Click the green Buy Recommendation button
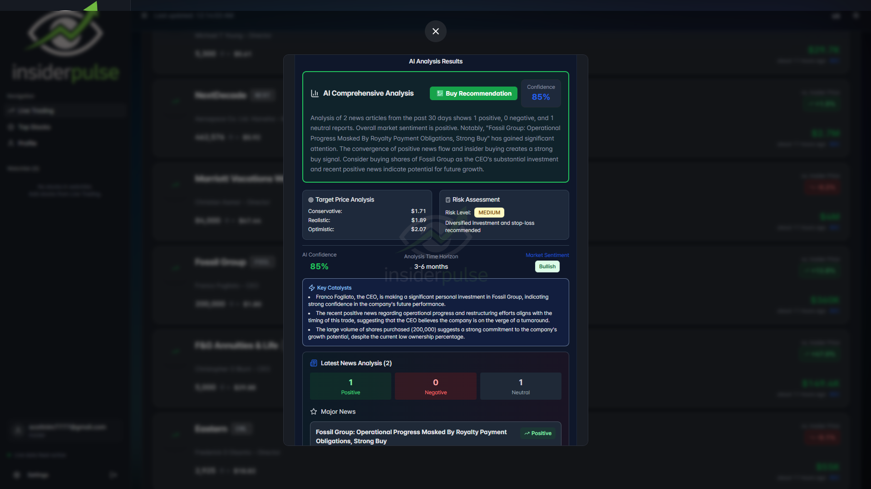 [473, 93]
